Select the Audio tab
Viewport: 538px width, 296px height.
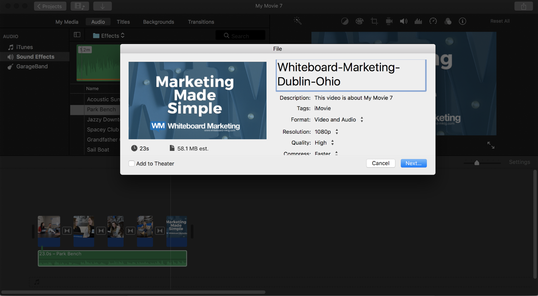(98, 22)
